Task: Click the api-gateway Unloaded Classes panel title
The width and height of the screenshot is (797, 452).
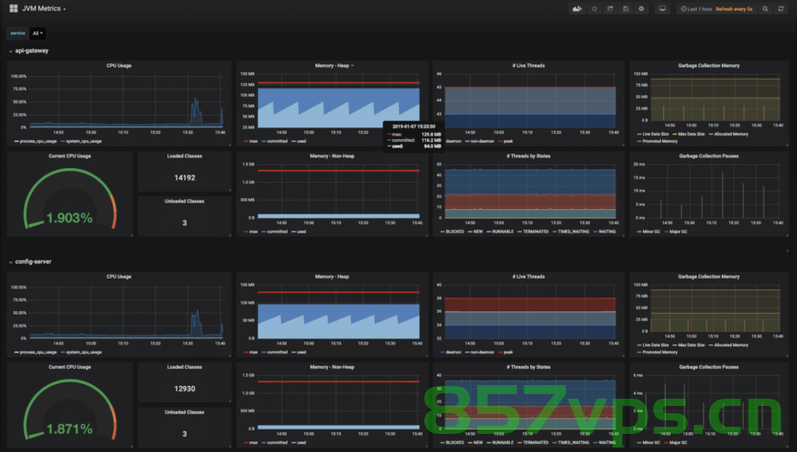Action: pyautogui.click(x=185, y=201)
